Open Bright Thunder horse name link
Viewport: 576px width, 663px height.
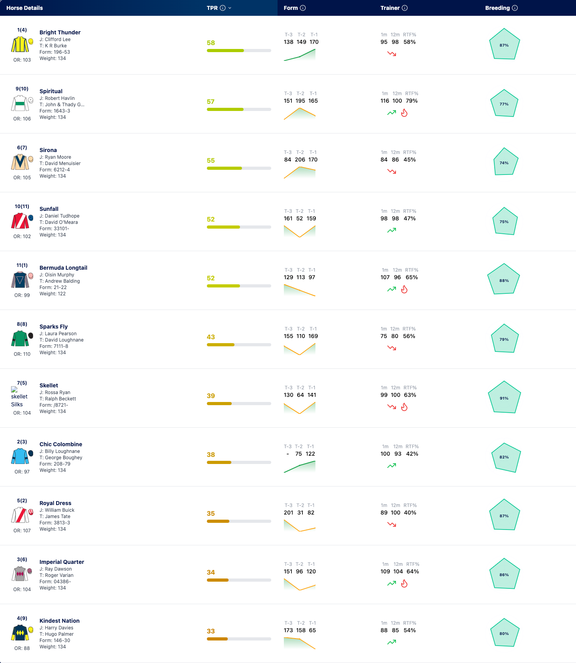[x=60, y=32]
